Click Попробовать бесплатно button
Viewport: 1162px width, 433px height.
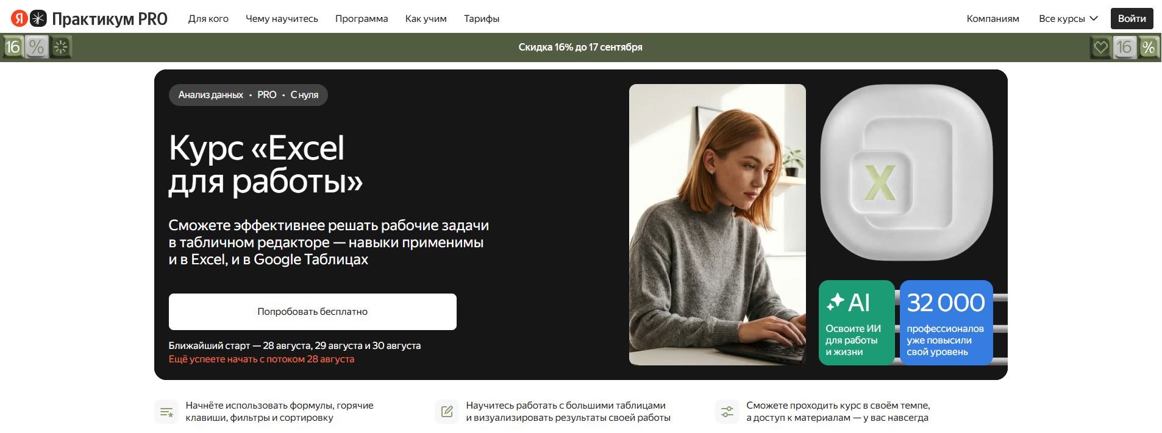pyautogui.click(x=312, y=312)
